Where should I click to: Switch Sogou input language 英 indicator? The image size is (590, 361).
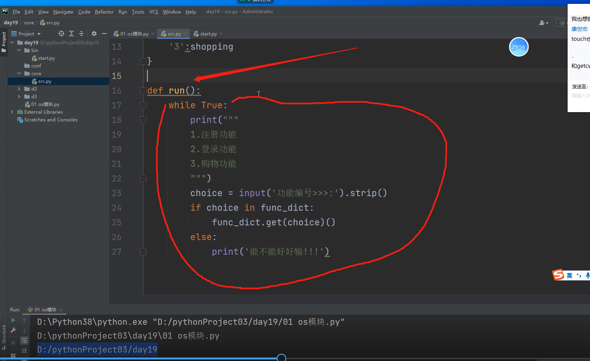570,275
